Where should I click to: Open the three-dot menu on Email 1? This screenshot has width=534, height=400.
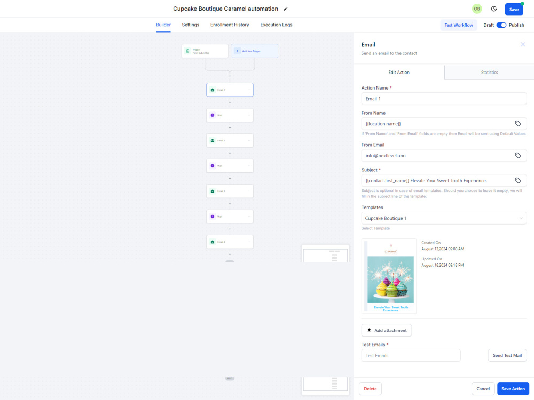(x=249, y=90)
